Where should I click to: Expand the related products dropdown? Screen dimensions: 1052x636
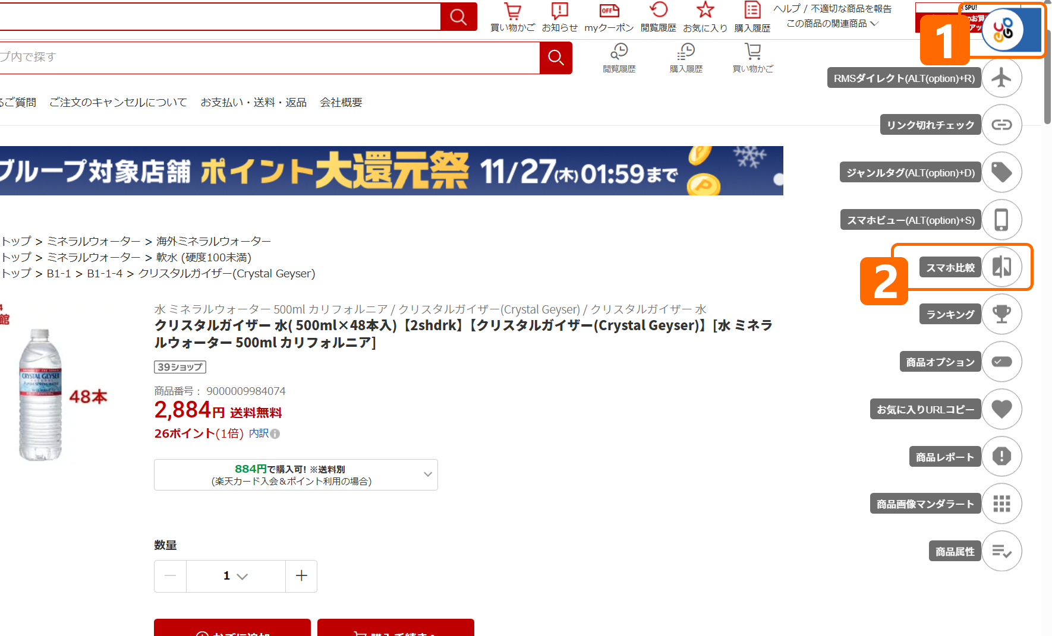coord(832,24)
